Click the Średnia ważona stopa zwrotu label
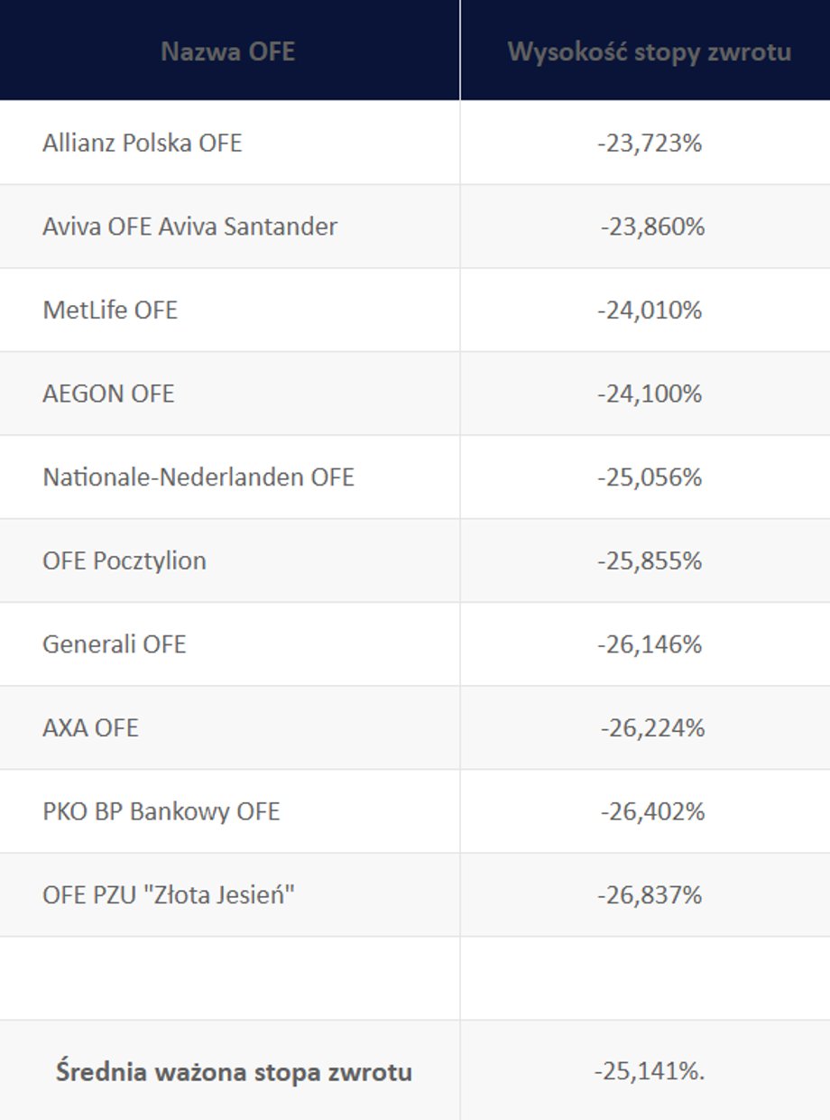This screenshot has width=830, height=1120. 234,1072
